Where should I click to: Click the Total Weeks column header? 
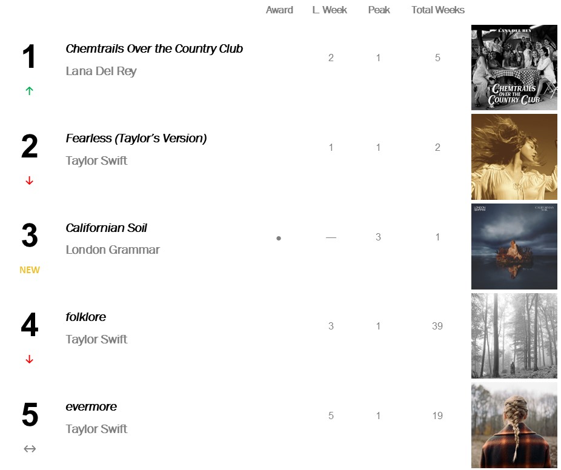438,10
